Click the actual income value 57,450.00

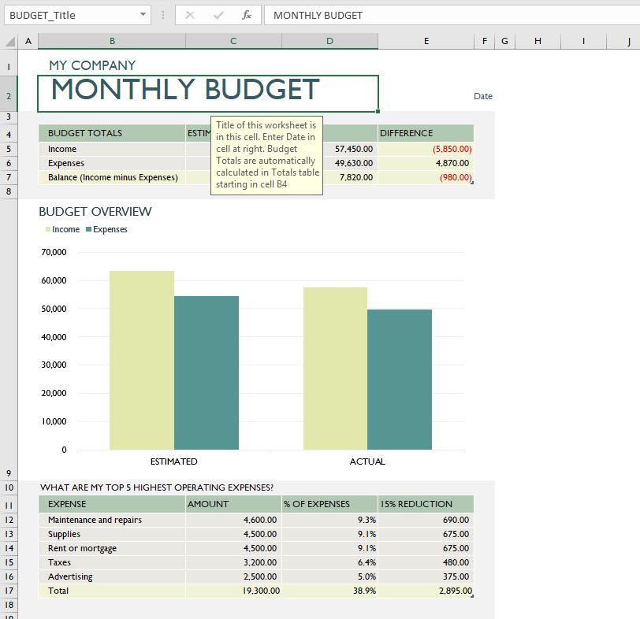point(353,149)
